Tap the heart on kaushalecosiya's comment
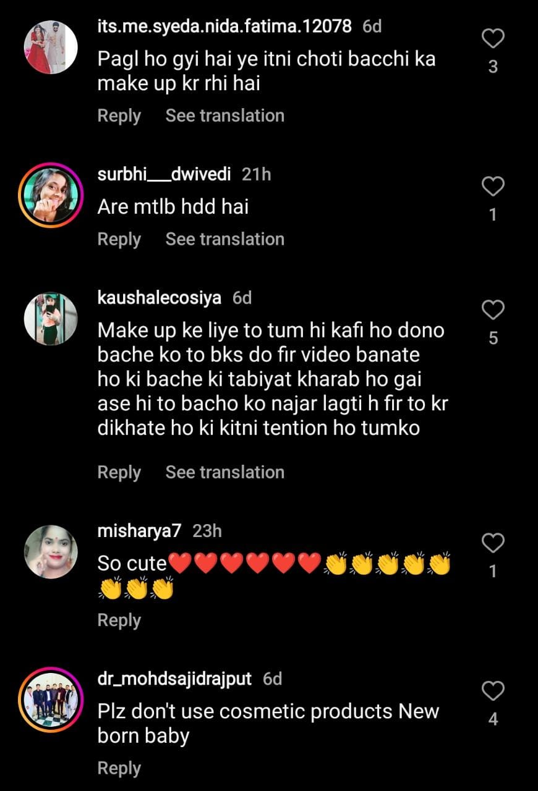Viewport: 538px width, 791px height. click(493, 310)
